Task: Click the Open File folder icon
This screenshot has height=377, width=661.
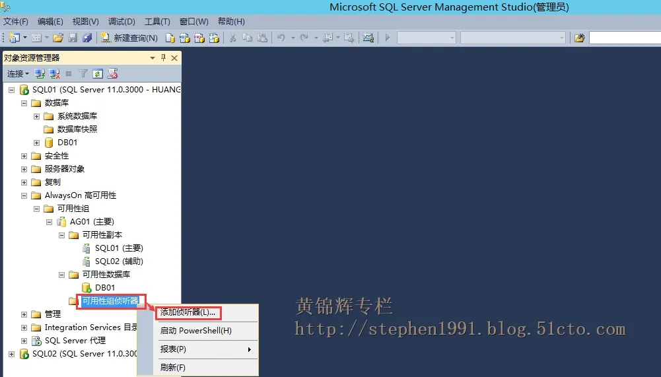Action: tap(58, 38)
